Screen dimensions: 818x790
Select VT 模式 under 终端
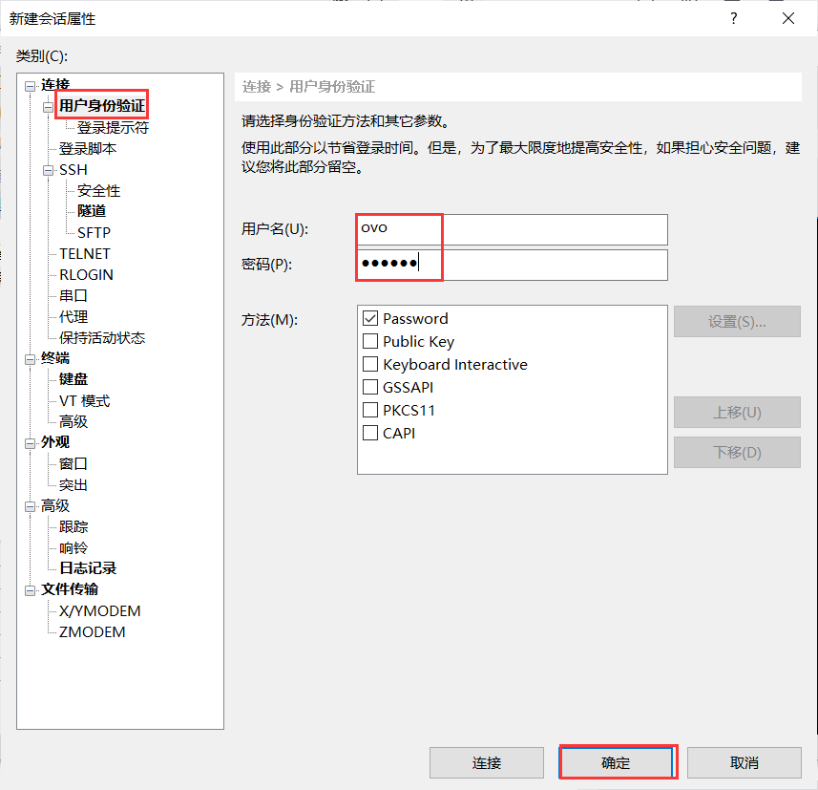tap(85, 401)
